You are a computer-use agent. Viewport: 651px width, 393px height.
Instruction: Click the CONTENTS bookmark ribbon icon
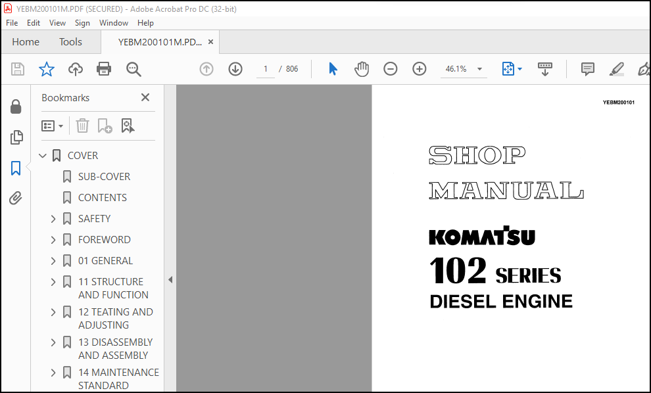coord(67,198)
